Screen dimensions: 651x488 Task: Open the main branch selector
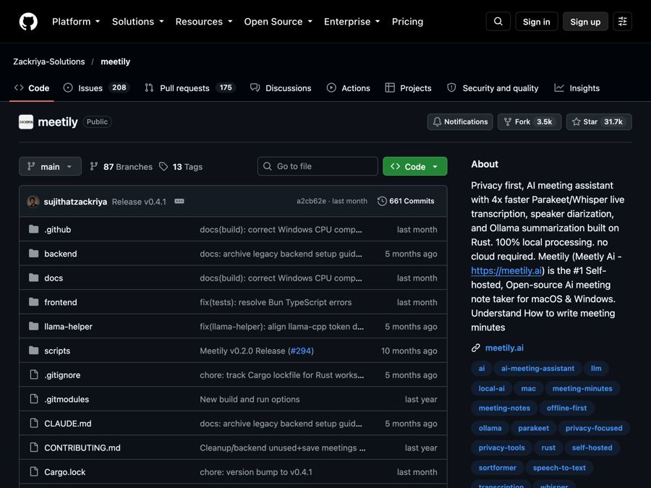tap(50, 166)
